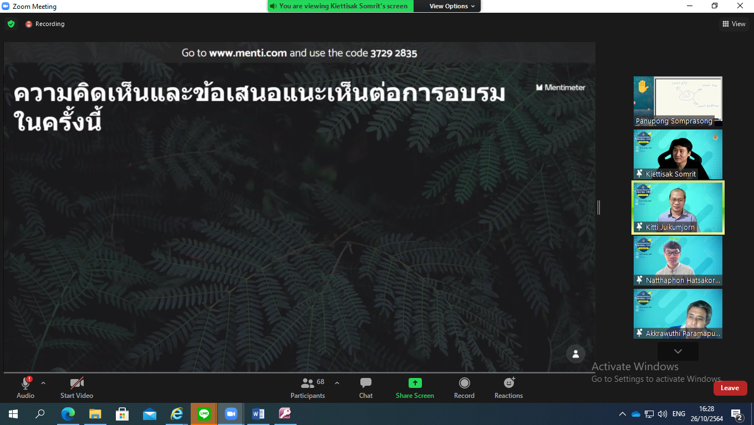Select Kitti Juikumjorn's video thumbnail
Screen dimensions: 754x425
[x=678, y=208]
